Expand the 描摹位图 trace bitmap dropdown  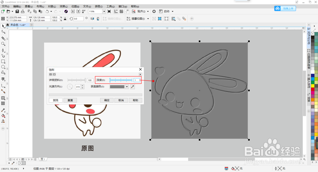coord(148,19)
